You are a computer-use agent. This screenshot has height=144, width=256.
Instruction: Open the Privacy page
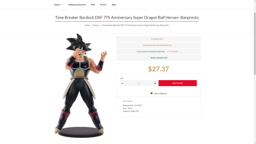[103, 4]
